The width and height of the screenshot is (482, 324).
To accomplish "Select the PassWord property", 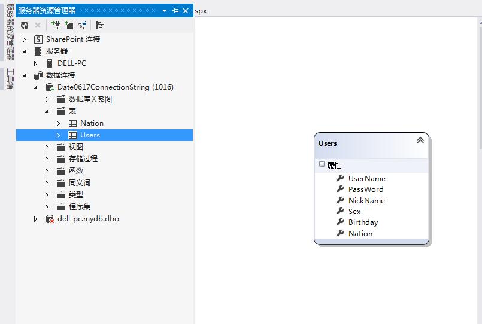I will [366, 189].
